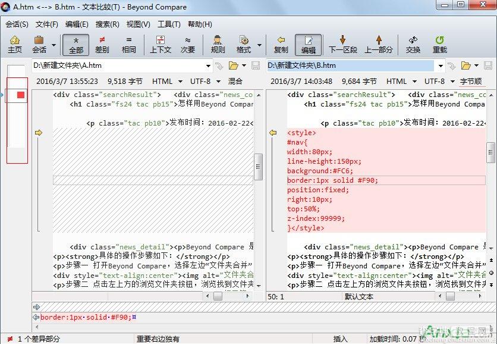497x344 pixels.
Task: Expand the 会话 toolbar dropdown arrow
Action: (54, 45)
